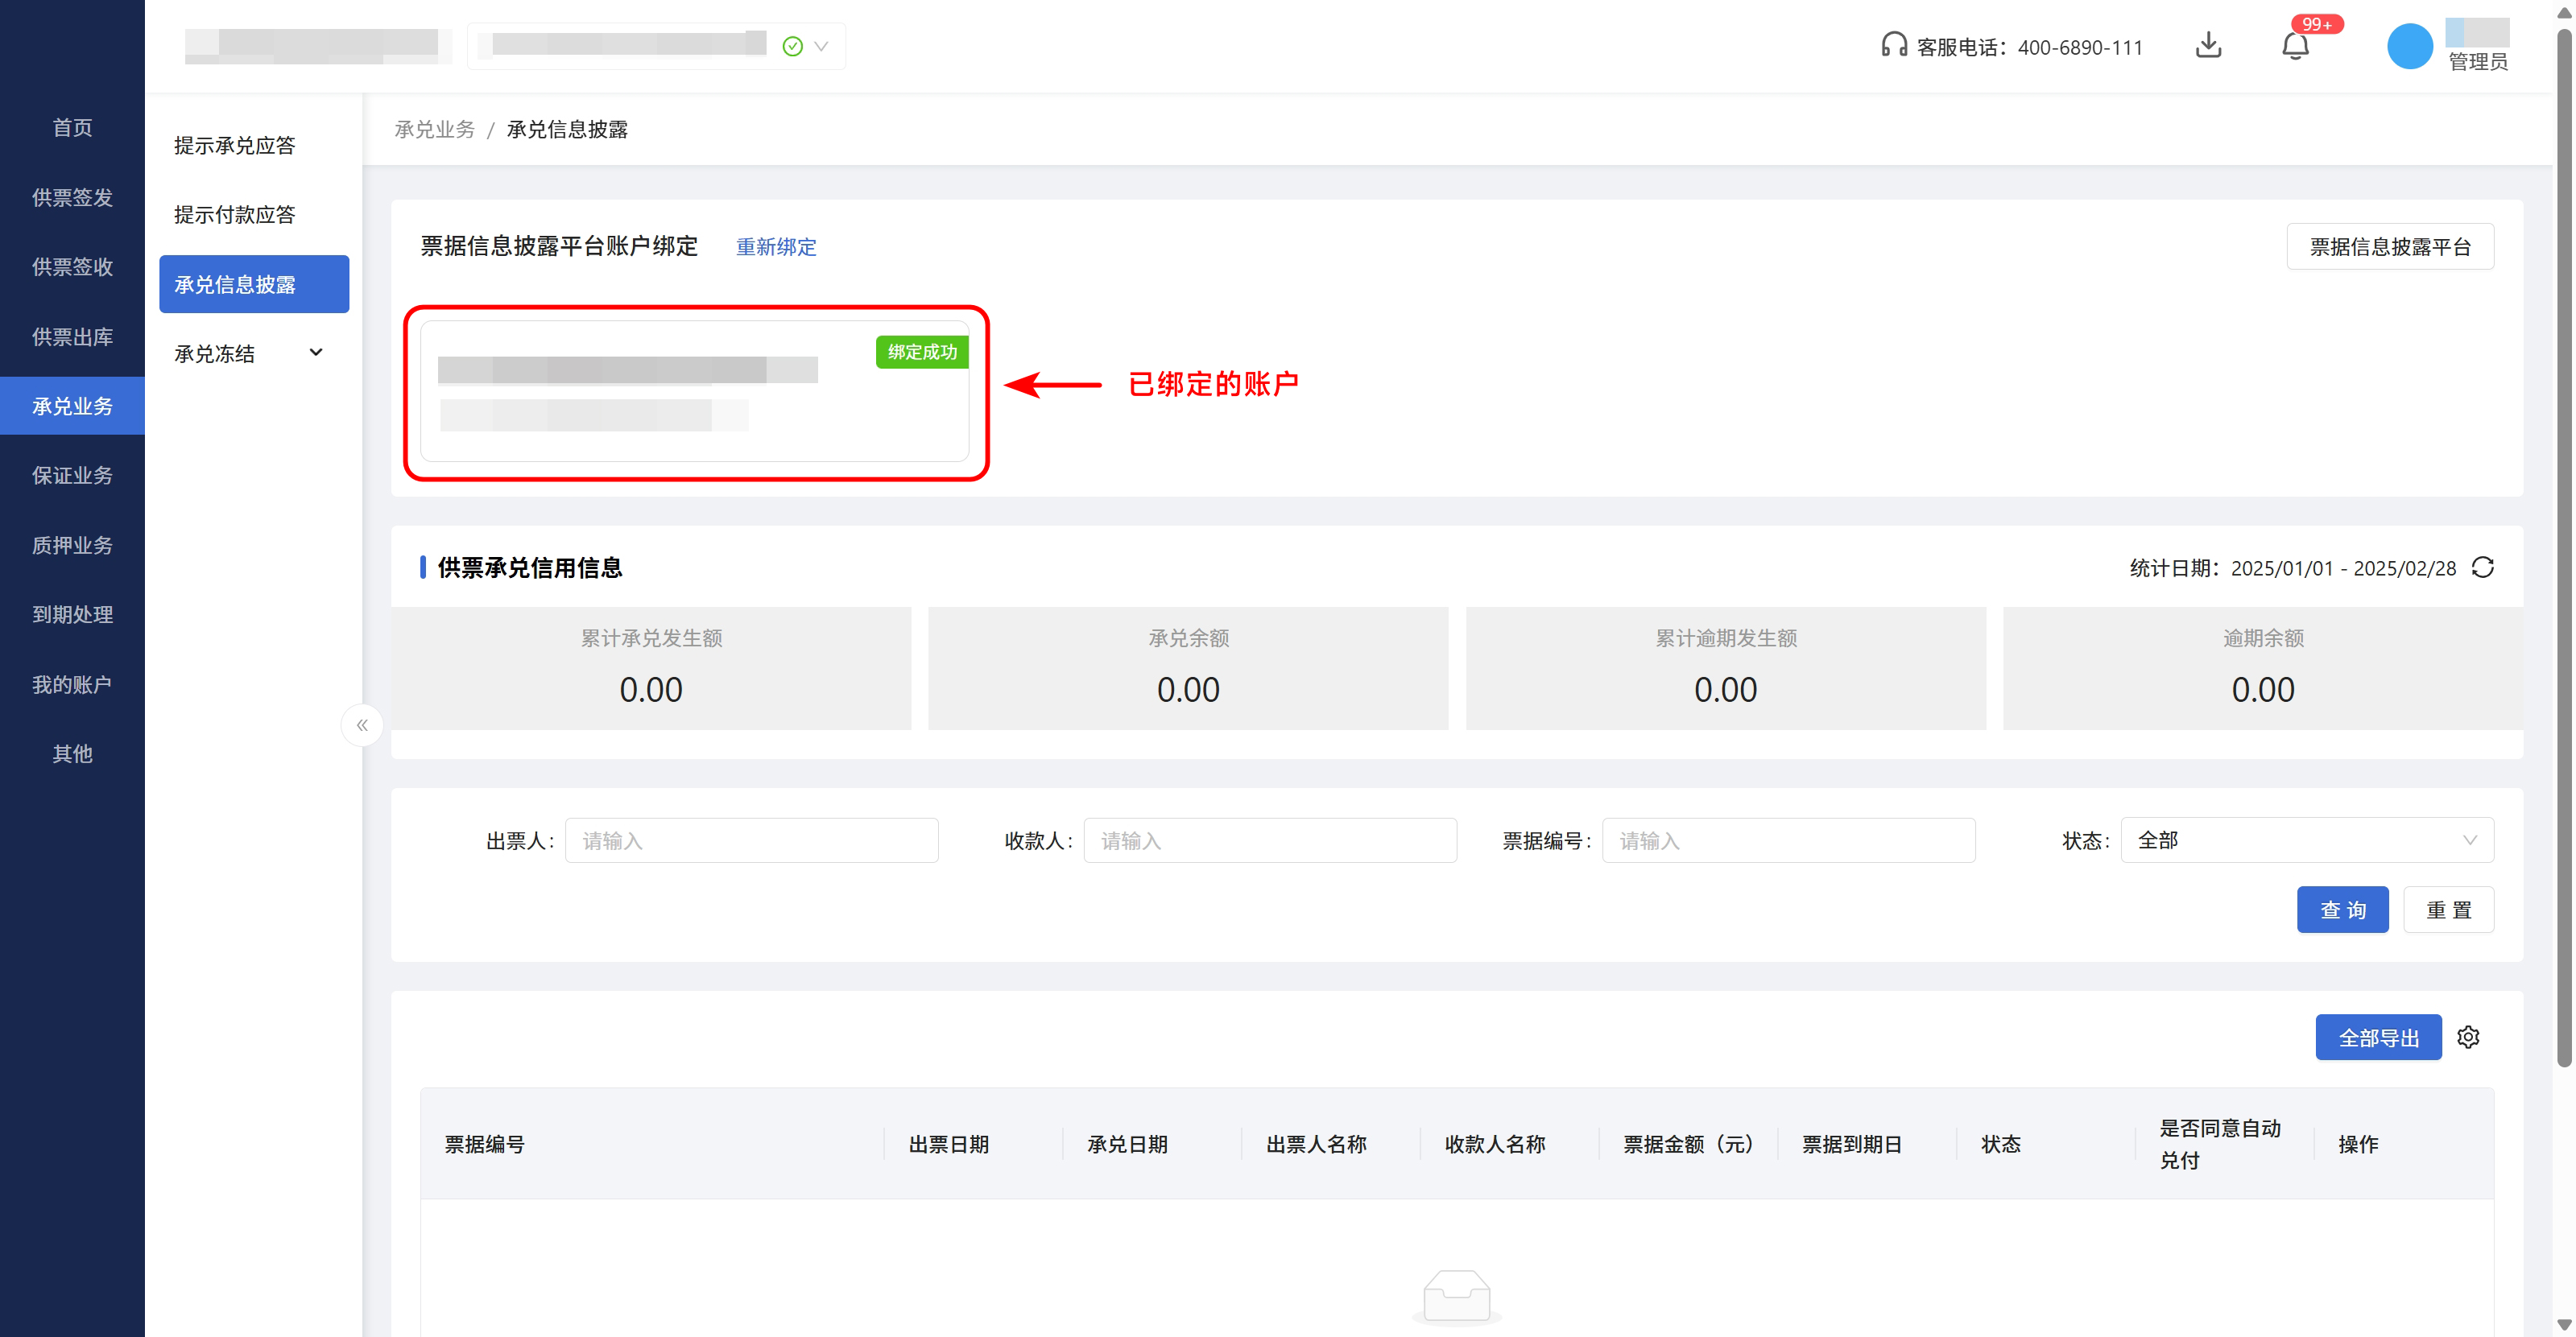Go to 我的账户 in sidebar
The image size is (2576, 1337).
tap(72, 684)
